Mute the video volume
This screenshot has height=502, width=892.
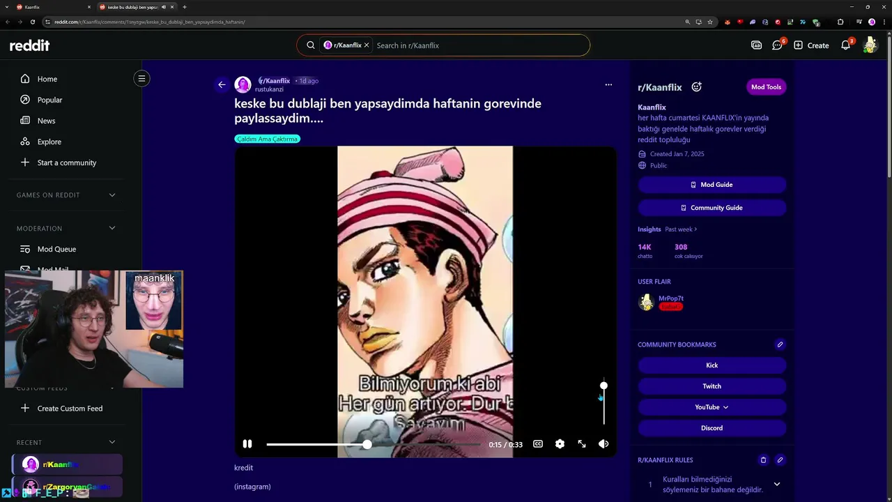coord(603,444)
